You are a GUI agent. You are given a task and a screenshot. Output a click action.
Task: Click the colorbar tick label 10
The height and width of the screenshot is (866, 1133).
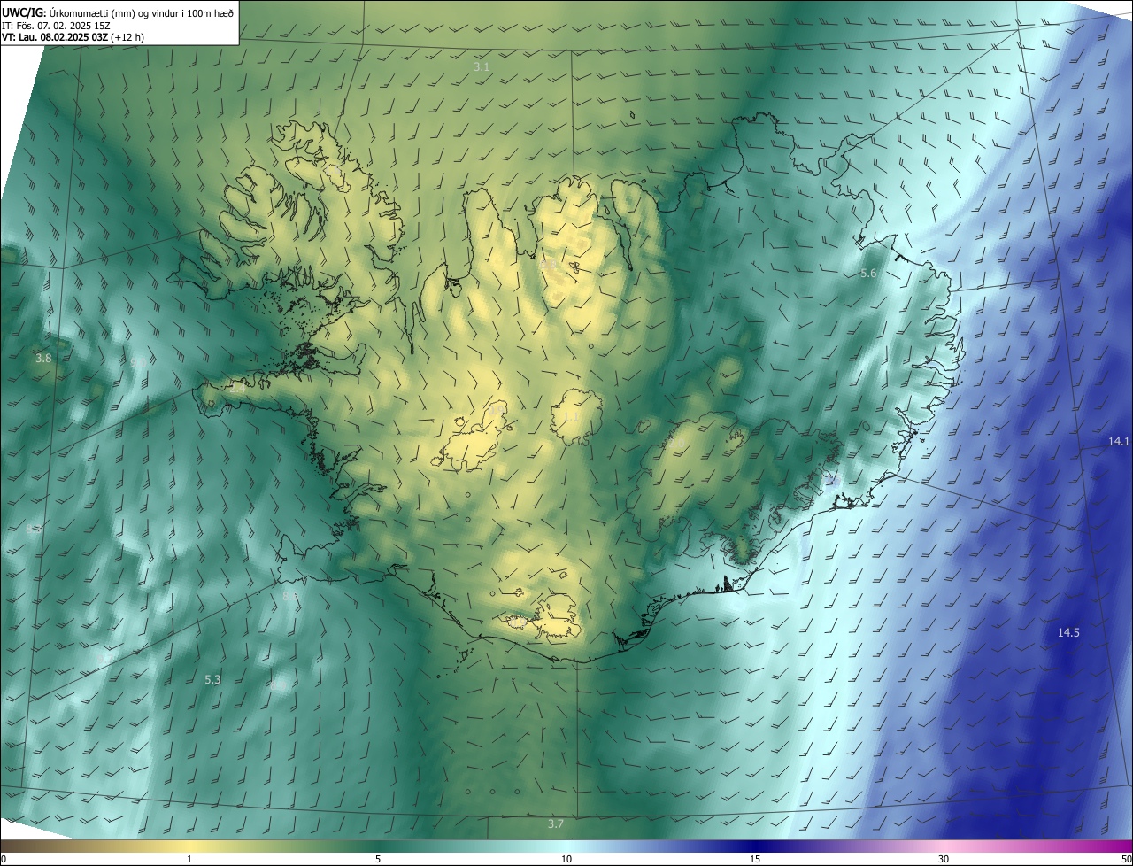point(566,859)
